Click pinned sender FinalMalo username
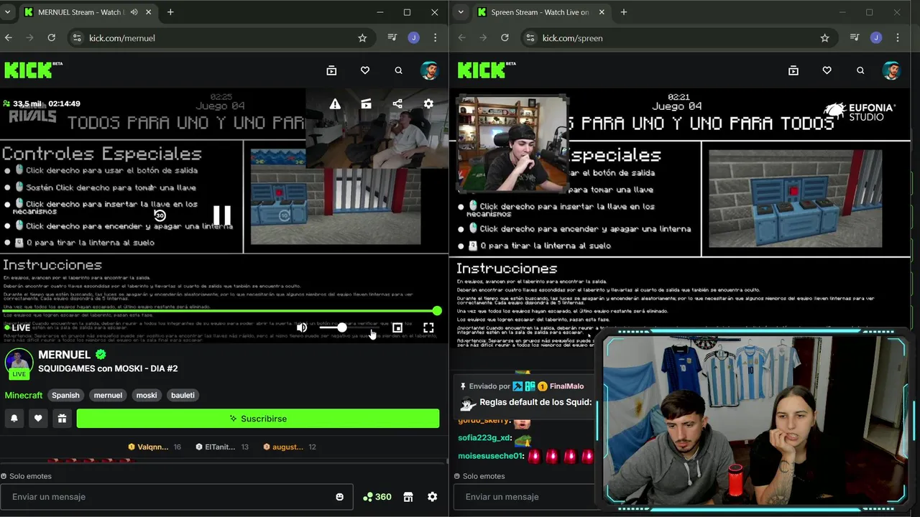The image size is (920, 517). 567,386
